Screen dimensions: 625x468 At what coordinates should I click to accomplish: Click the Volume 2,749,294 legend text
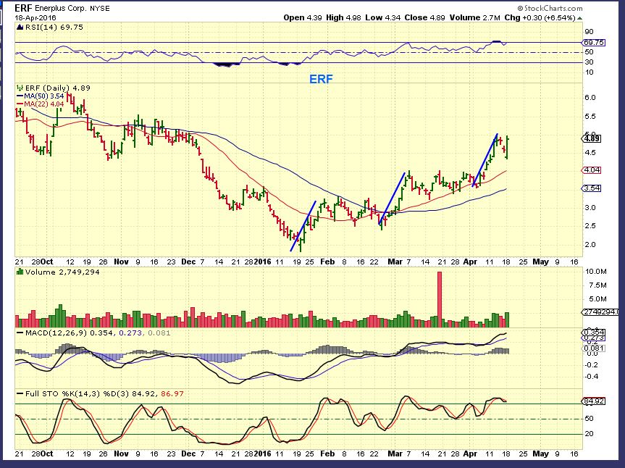[62, 272]
